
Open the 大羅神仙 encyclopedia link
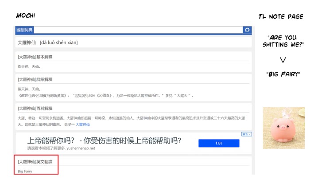(x=85, y=125)
